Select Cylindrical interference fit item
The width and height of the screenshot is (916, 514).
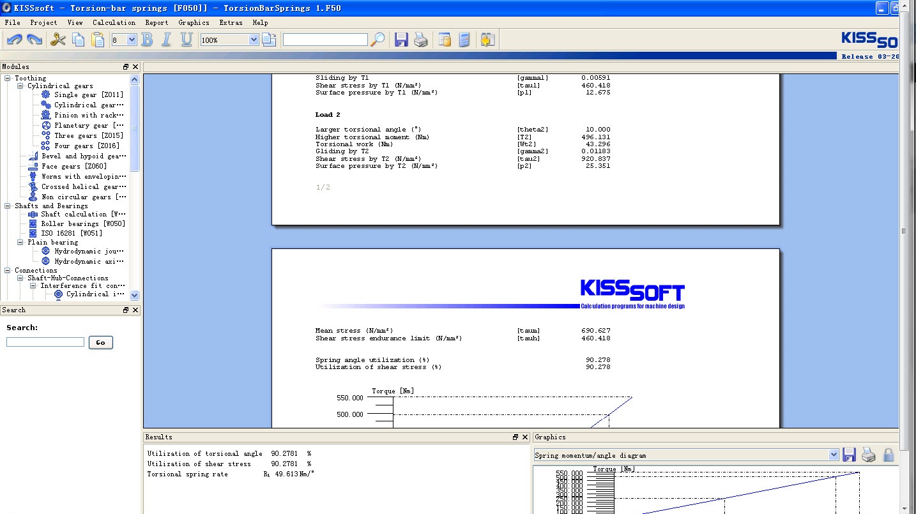coord(96,294)
